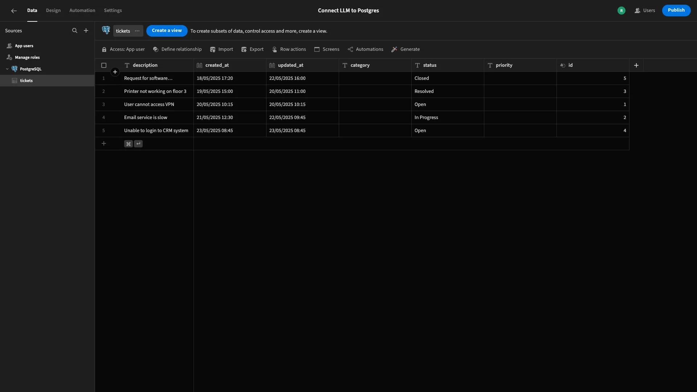
Task: Click the calendar icon in created_at header
Action: (199, 65)
